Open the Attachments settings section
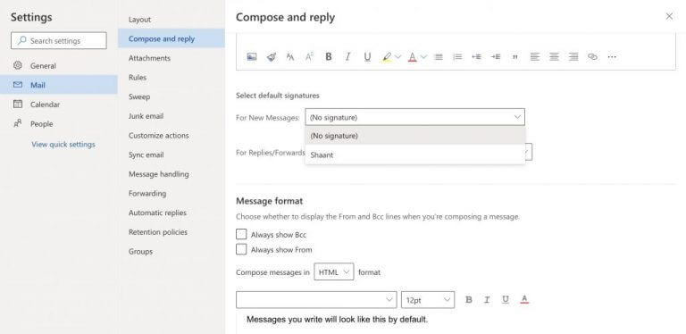The width and height of the screenshot is (686, 334). 150,58
